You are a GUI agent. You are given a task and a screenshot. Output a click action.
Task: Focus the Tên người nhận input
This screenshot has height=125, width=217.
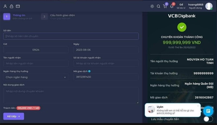[36, 64]
